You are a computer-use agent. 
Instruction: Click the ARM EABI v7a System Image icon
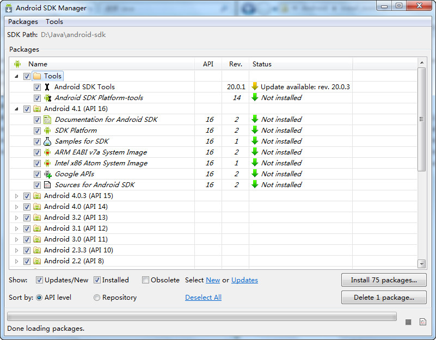pyautogui.click(x=47, y=152)
